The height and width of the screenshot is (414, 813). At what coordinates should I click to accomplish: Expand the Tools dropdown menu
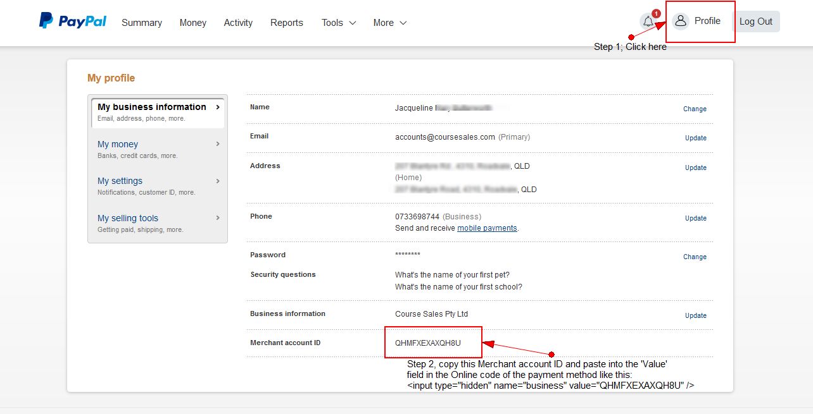(x=339, y=23)
